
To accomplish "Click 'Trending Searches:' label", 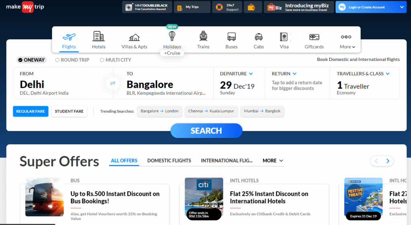I will coord(117,111).
